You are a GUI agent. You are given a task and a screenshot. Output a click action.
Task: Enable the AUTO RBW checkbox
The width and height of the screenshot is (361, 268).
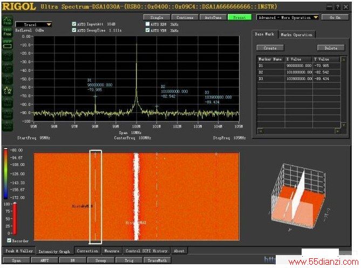tap(147, 24)
